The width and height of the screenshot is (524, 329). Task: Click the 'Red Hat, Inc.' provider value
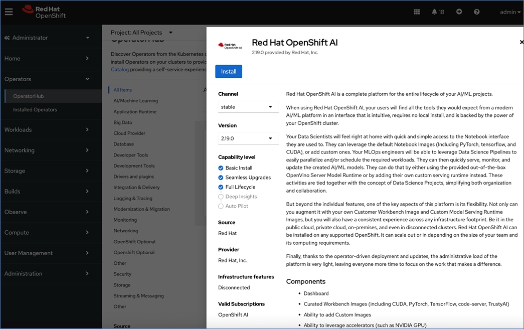coord(233,260)
